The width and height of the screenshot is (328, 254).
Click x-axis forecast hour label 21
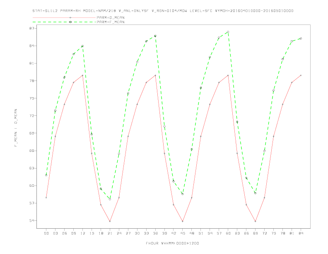click(110, 233)
